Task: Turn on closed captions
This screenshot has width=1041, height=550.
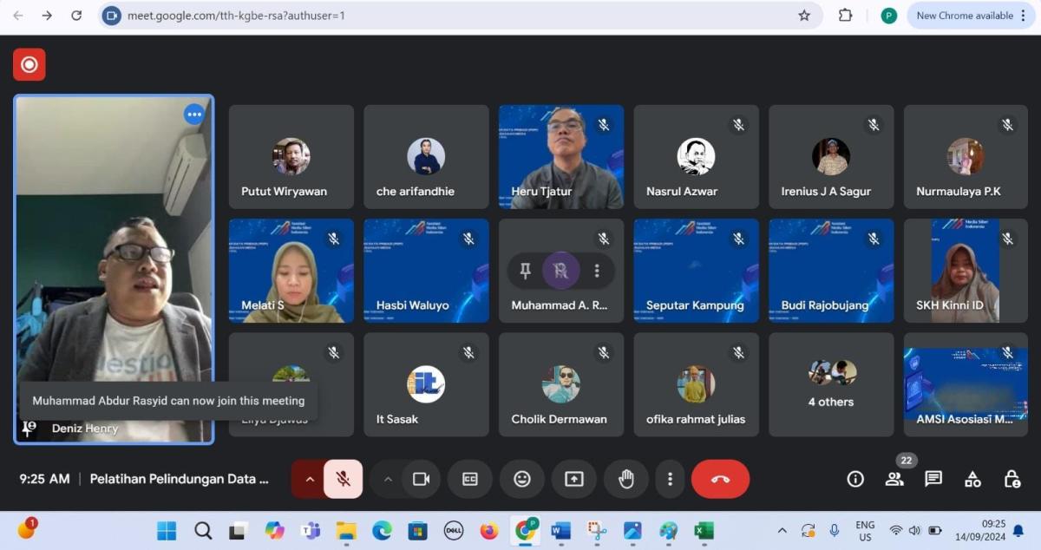Action: click(x=470, y=479)
